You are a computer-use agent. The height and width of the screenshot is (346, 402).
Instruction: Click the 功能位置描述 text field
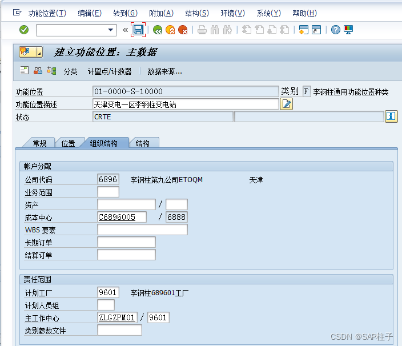pos(186,104)
